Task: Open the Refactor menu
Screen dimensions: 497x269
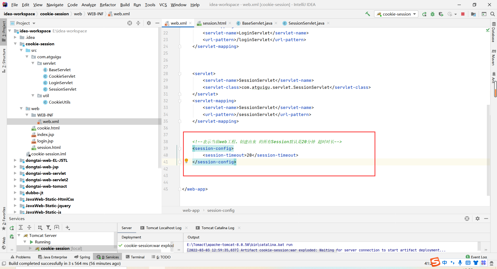Action: pyautogui.click(x=108, y=5)
